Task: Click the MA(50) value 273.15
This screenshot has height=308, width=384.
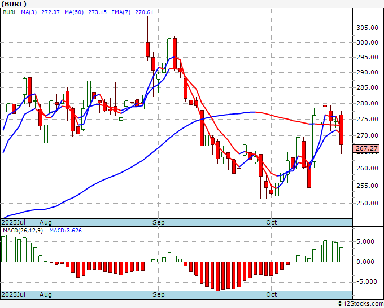Action: click(97, 12)
